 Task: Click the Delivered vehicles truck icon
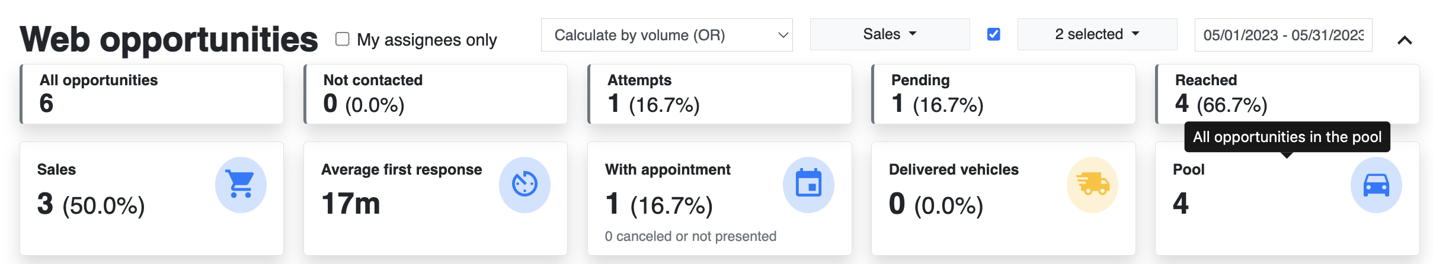[1092, 185]
